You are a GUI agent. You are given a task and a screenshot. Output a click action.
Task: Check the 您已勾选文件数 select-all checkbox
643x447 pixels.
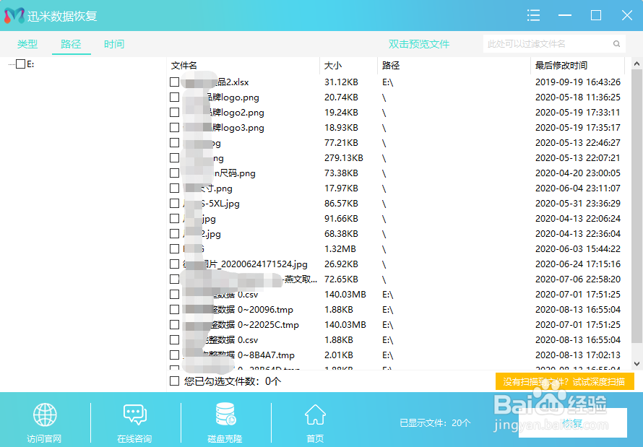[173, 381]
